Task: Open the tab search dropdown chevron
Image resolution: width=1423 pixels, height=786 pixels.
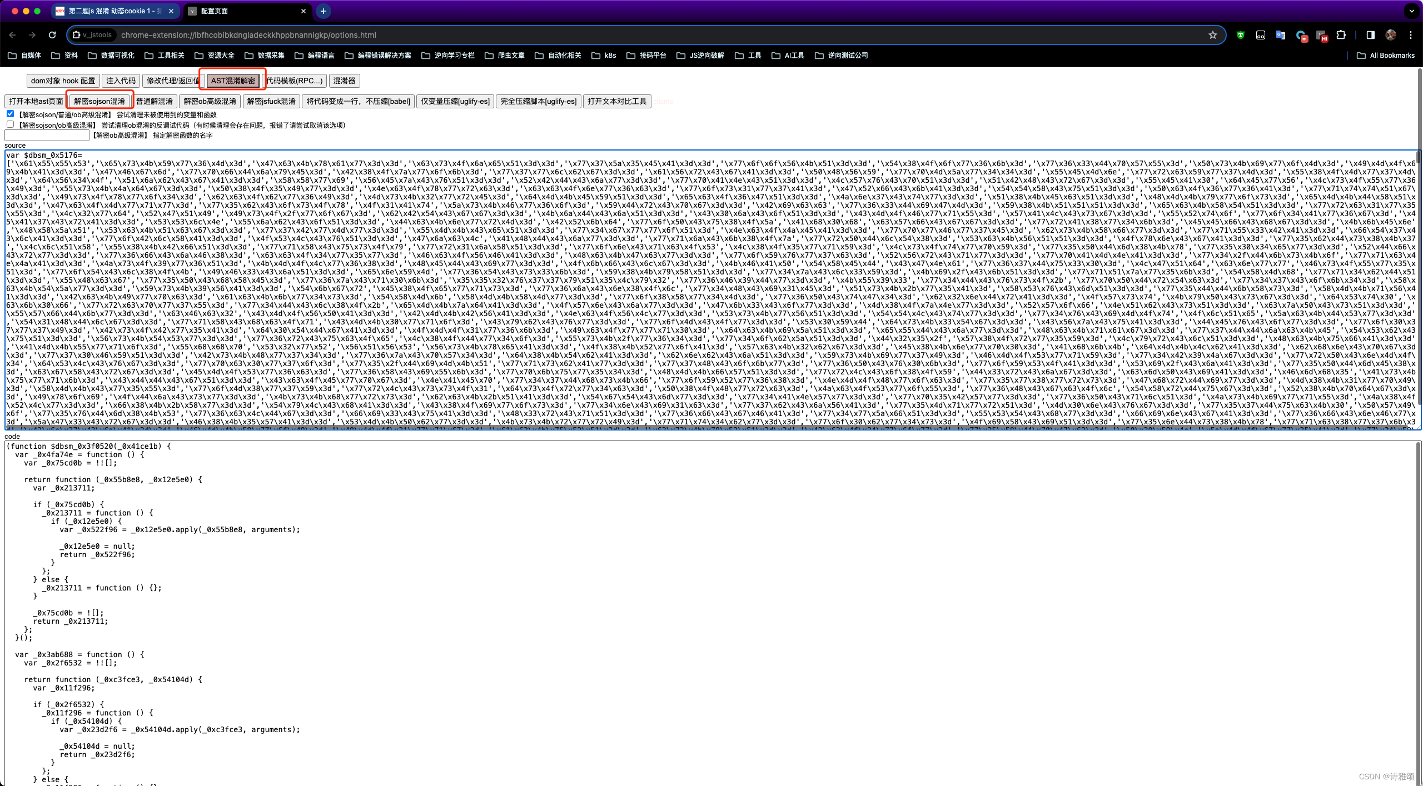Action: 1411,11
